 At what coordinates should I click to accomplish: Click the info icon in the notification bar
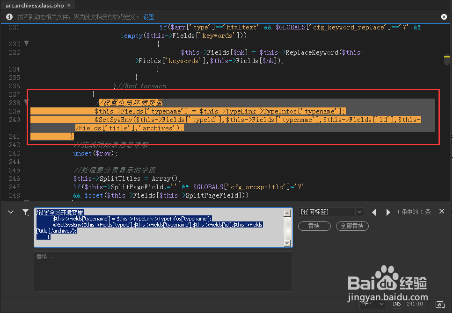click(9, 17)
